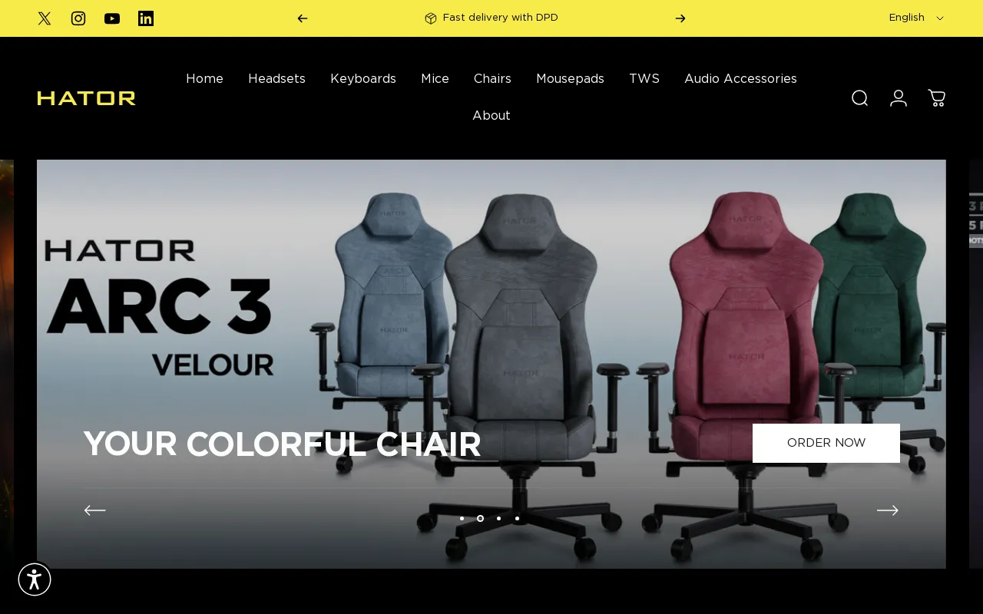
Task: Open the shopping cart icon
Action: click(x=937, y=98)
